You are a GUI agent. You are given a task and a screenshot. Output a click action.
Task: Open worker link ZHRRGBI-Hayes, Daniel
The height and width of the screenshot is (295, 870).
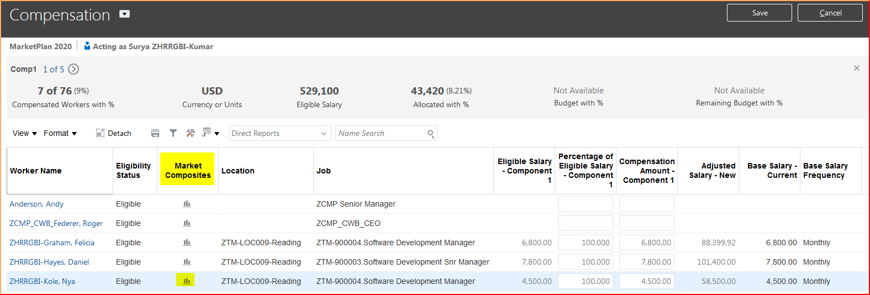coord(49,262)
